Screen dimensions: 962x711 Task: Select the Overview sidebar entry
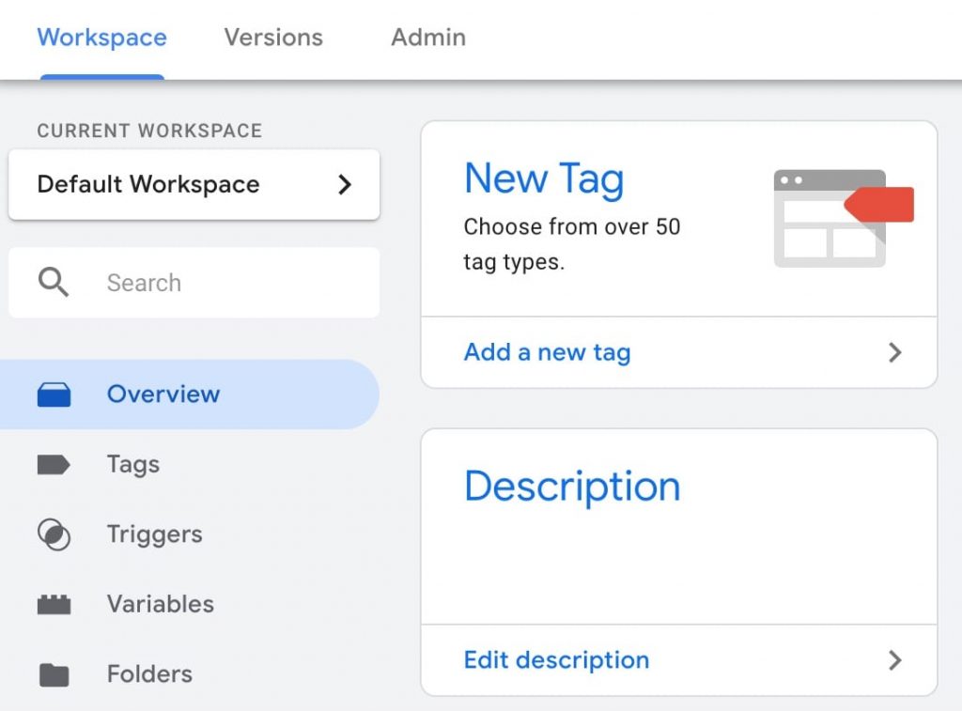[x=163, y=394]
